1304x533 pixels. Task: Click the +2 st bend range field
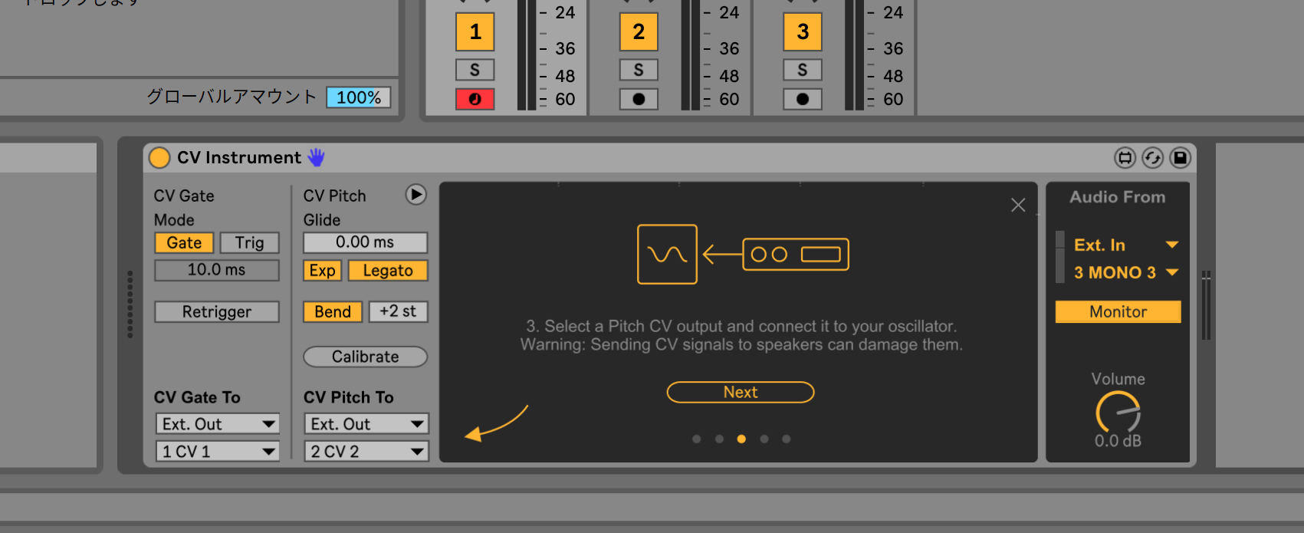[x=398, y=312]
